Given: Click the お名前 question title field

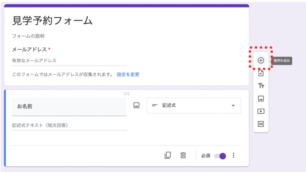Looking at the screenshot, I should coord(69,106).
